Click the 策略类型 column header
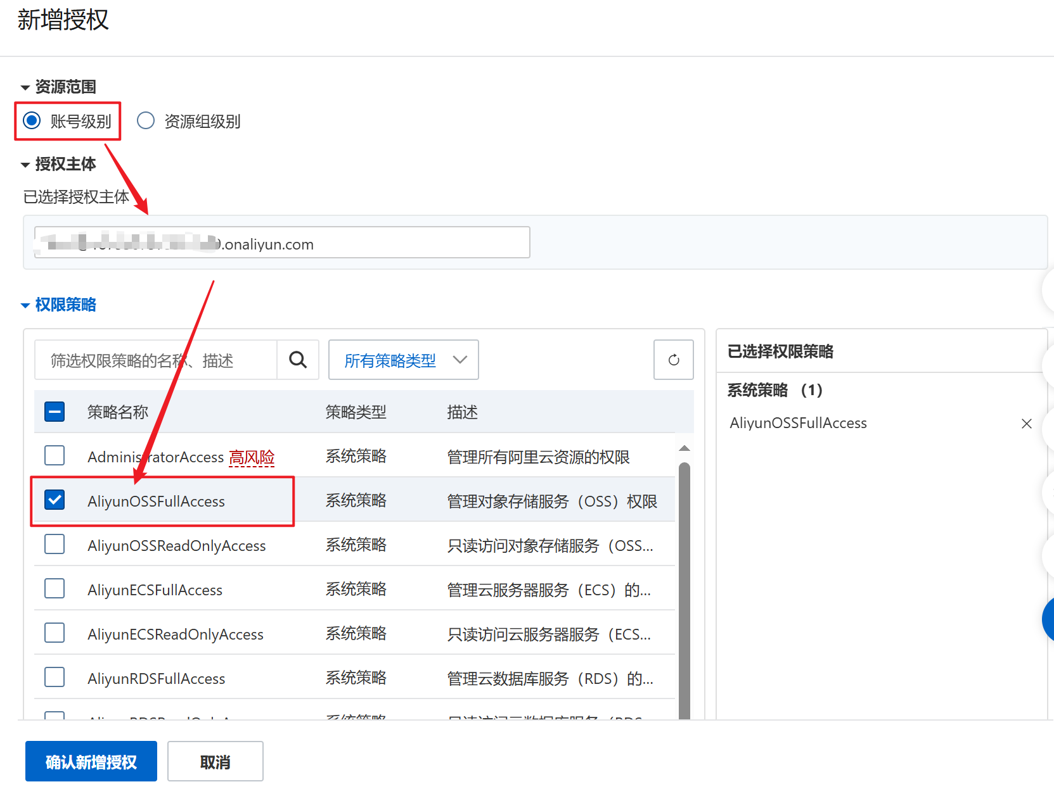1054x796 pixels. [356, 412]
